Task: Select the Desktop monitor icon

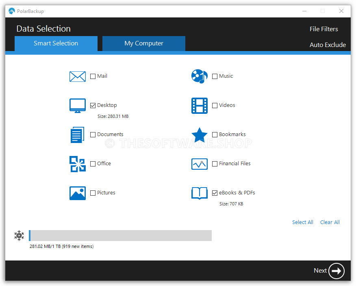Action: (x=78, y=105)
